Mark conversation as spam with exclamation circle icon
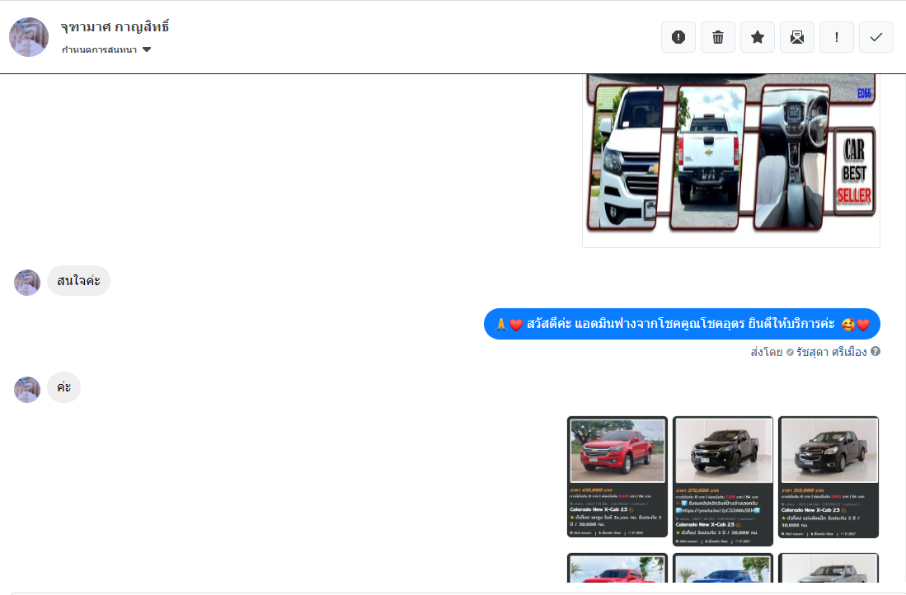Image resolution: width=906 pixels, height=595 pixels. tap(678, 38)
